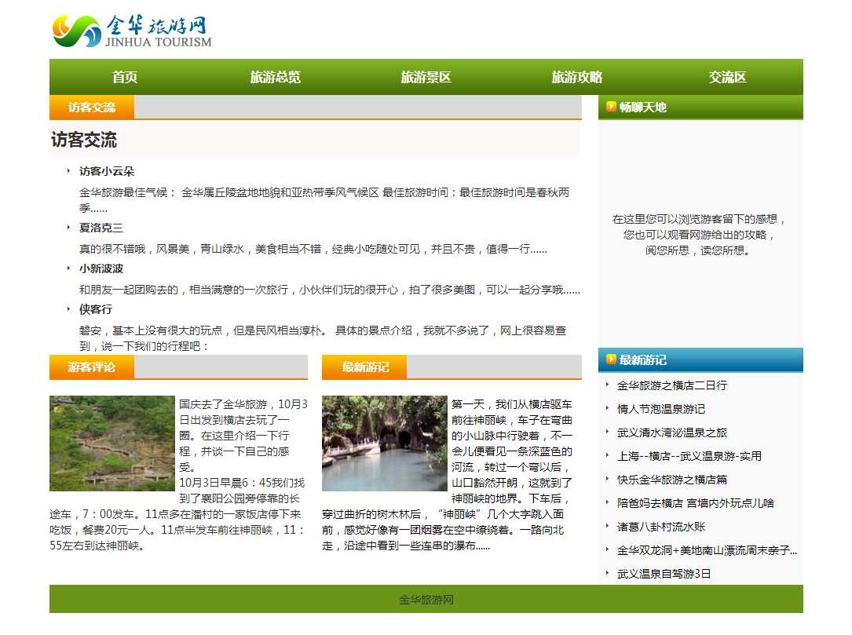The height and width of the screenshot is (635, 852).
Task: Switch to 交流区 in the navigation
Action: pos(727,77)
